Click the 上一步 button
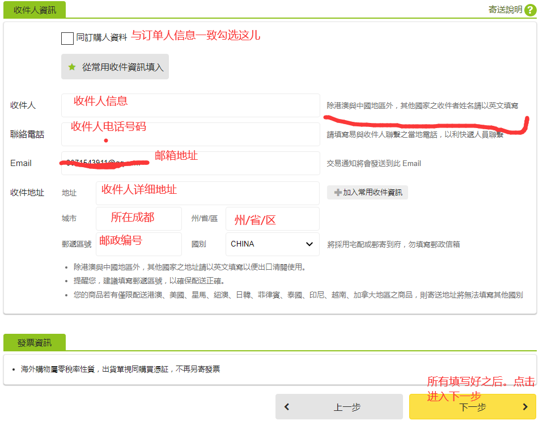The image size is (543, 429). [338, 406]
